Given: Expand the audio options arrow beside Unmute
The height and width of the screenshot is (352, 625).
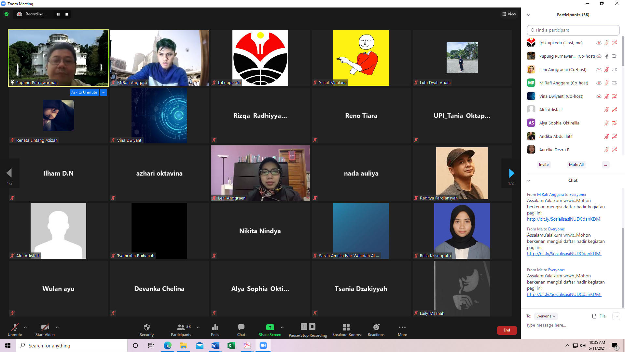Looking at the screenshot, I should click(25, 327).
